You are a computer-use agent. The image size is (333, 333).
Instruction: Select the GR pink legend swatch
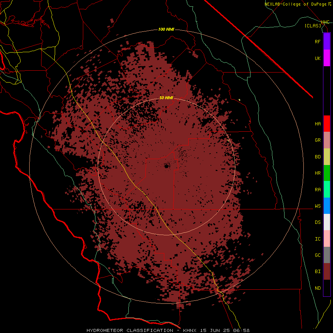click(327, 140)
